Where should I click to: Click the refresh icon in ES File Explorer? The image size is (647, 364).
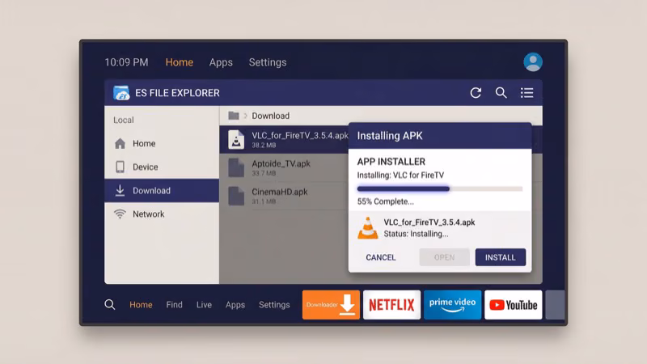click(x=476, y=93)
